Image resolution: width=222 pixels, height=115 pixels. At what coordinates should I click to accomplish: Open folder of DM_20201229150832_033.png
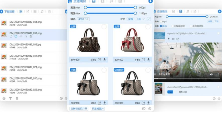[x=16, y=36]
